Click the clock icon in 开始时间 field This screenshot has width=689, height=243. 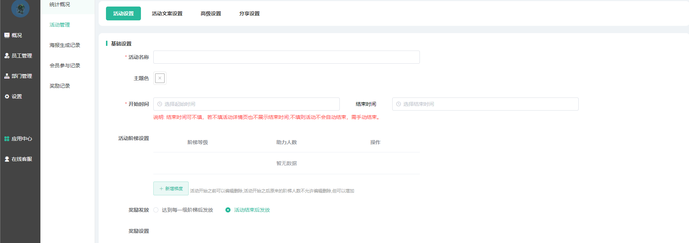coord(160,104)
